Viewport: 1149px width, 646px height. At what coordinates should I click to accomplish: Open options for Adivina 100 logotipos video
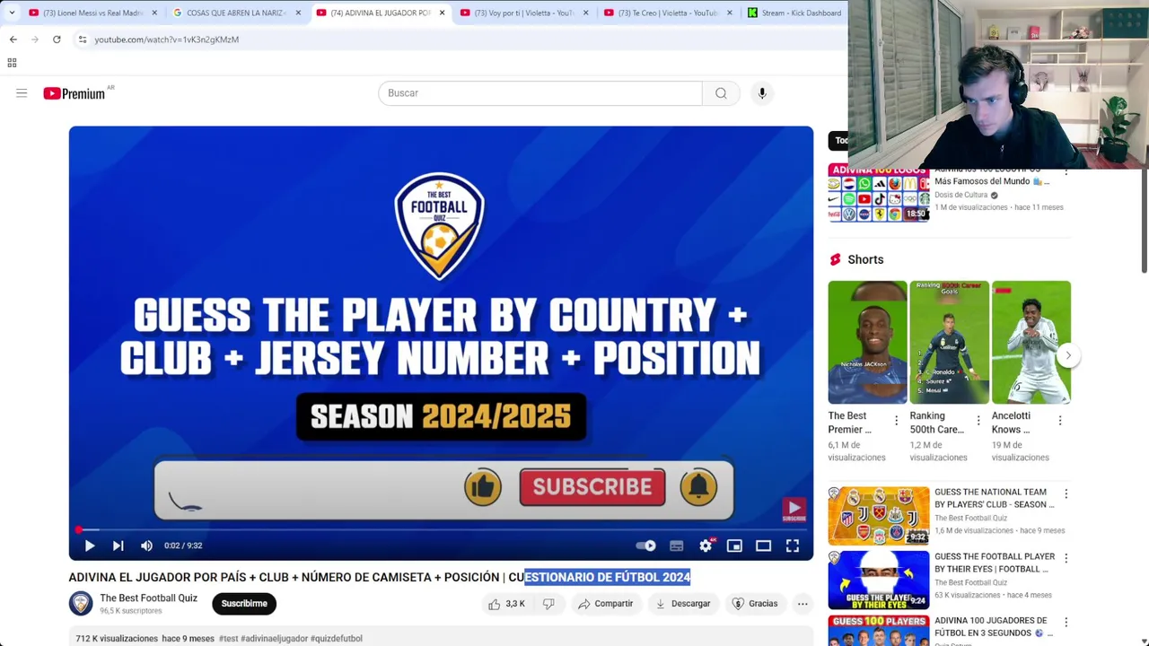point(1066,171)
